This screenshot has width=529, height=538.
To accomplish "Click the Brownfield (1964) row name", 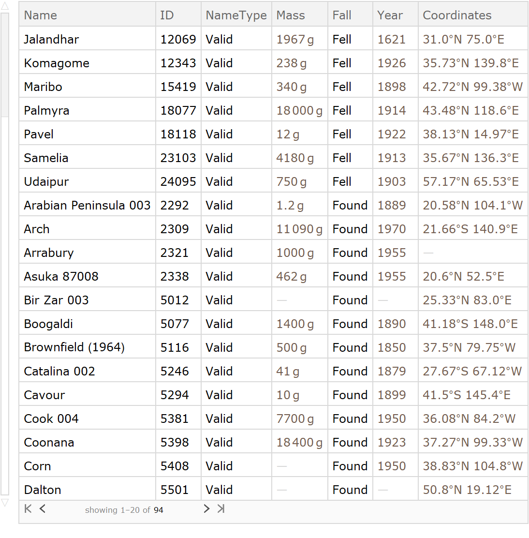I will pyautogui.click(x=74, y=348).
